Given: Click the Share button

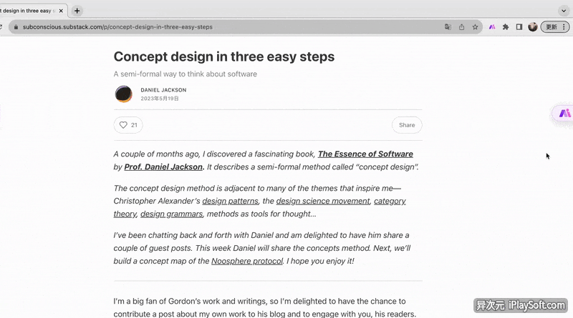Looking at the screenshot, I should click(x=407, y=125).
